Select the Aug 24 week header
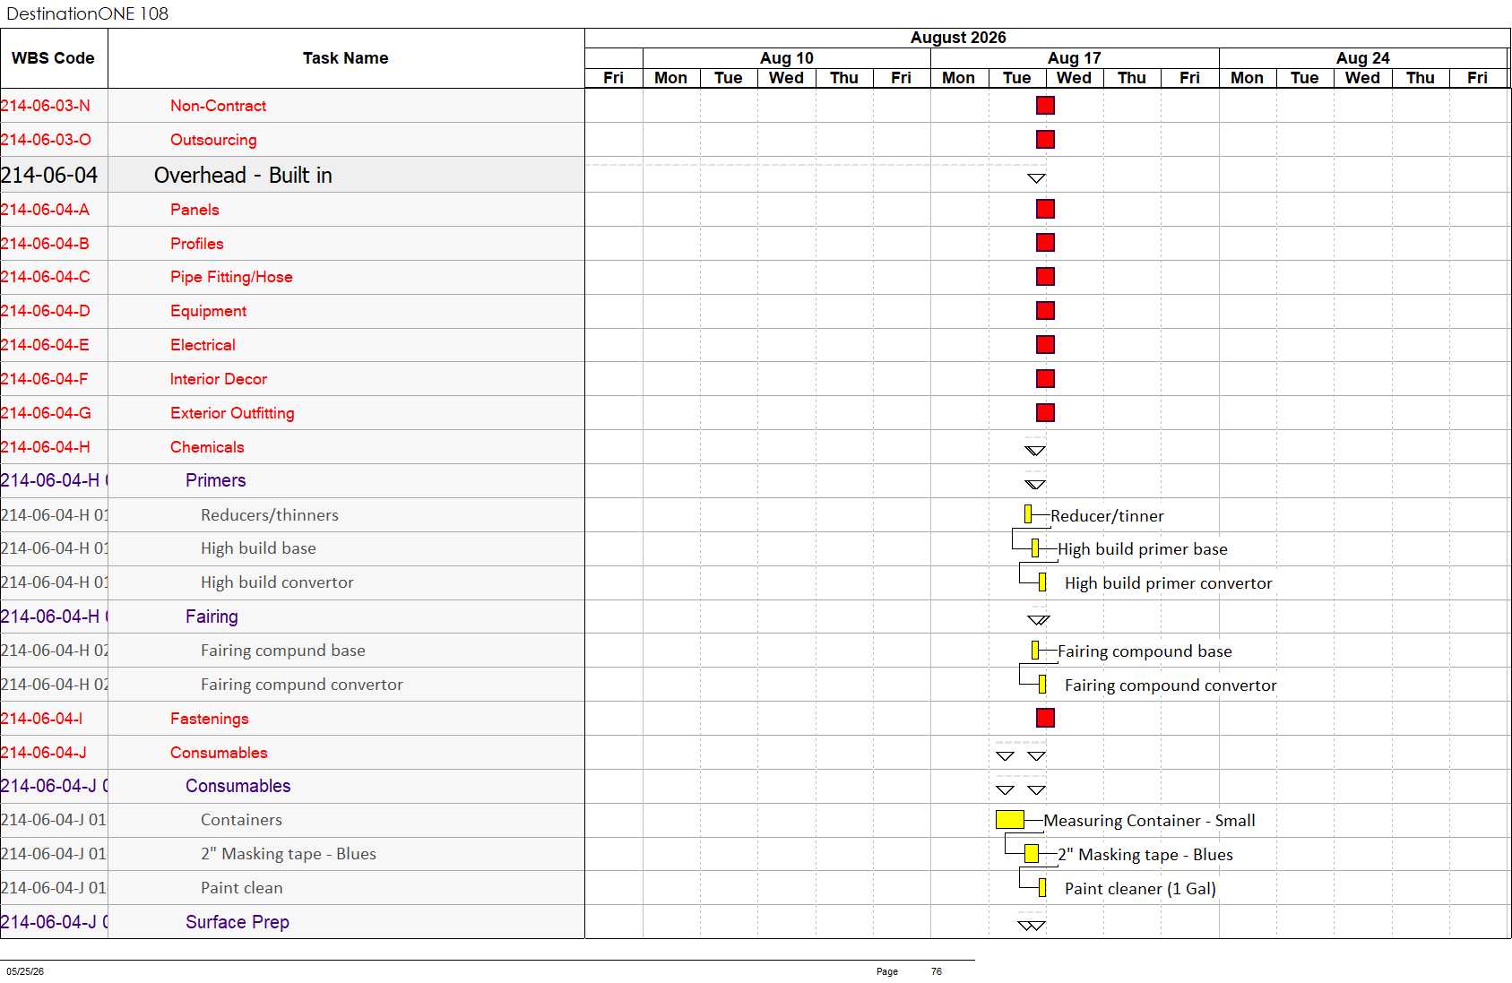This screenshot has width=1512, height=983. pos(1363,57)
